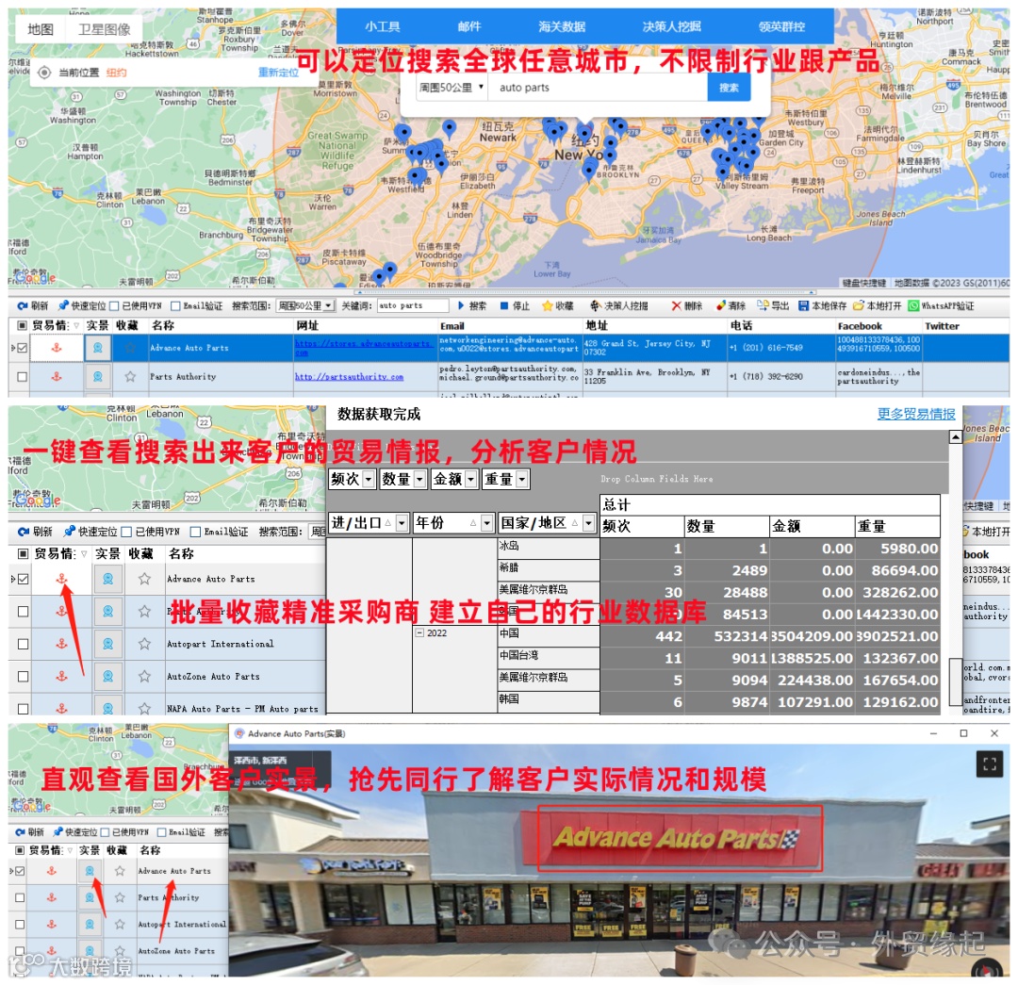This screenshot has height=985, width=1018.
Task: Click the 清除 clear icon in the toolbar
Action: (721, 305)
